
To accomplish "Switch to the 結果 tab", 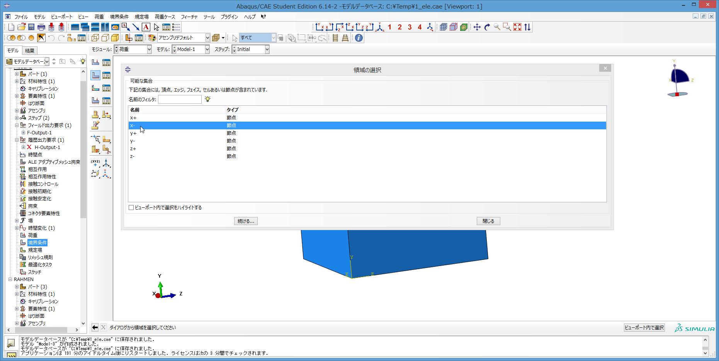I will (x=30, y=51).
